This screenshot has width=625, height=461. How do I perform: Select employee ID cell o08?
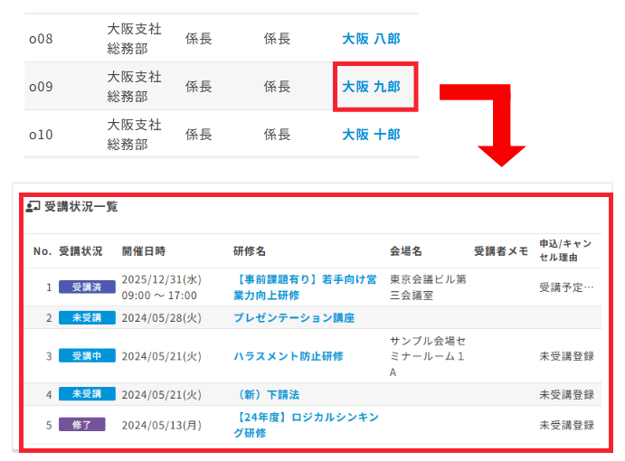pos(41,39)
